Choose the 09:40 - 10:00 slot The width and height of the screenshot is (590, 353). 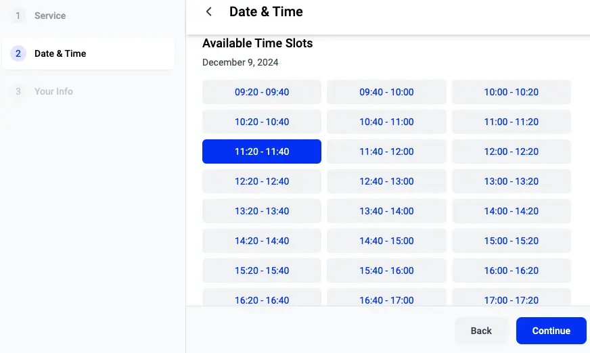(x=386, y=92)
